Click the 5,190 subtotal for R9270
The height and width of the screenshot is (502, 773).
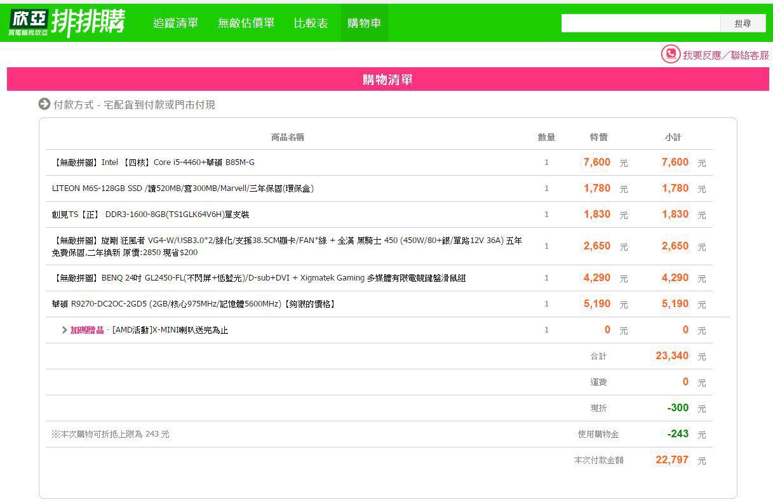[x=675, y=304]
